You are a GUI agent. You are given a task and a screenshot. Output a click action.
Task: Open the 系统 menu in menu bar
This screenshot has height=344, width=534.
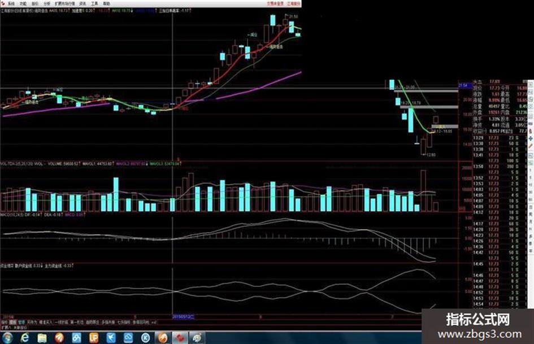click(x=11, y=3)
